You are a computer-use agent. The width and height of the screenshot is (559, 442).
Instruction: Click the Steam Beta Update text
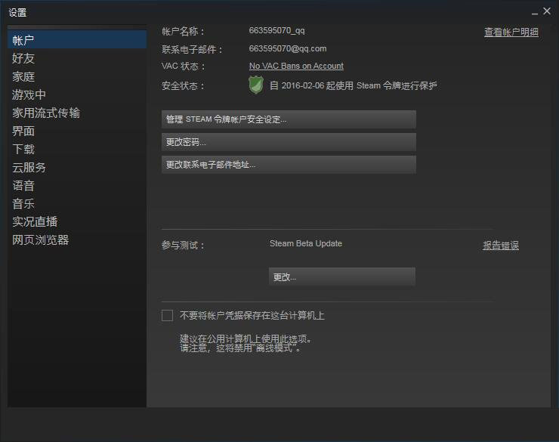(305, 243)
